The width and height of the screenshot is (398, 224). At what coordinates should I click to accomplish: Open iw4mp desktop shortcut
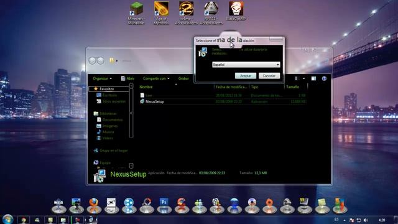tap(187, 13)
